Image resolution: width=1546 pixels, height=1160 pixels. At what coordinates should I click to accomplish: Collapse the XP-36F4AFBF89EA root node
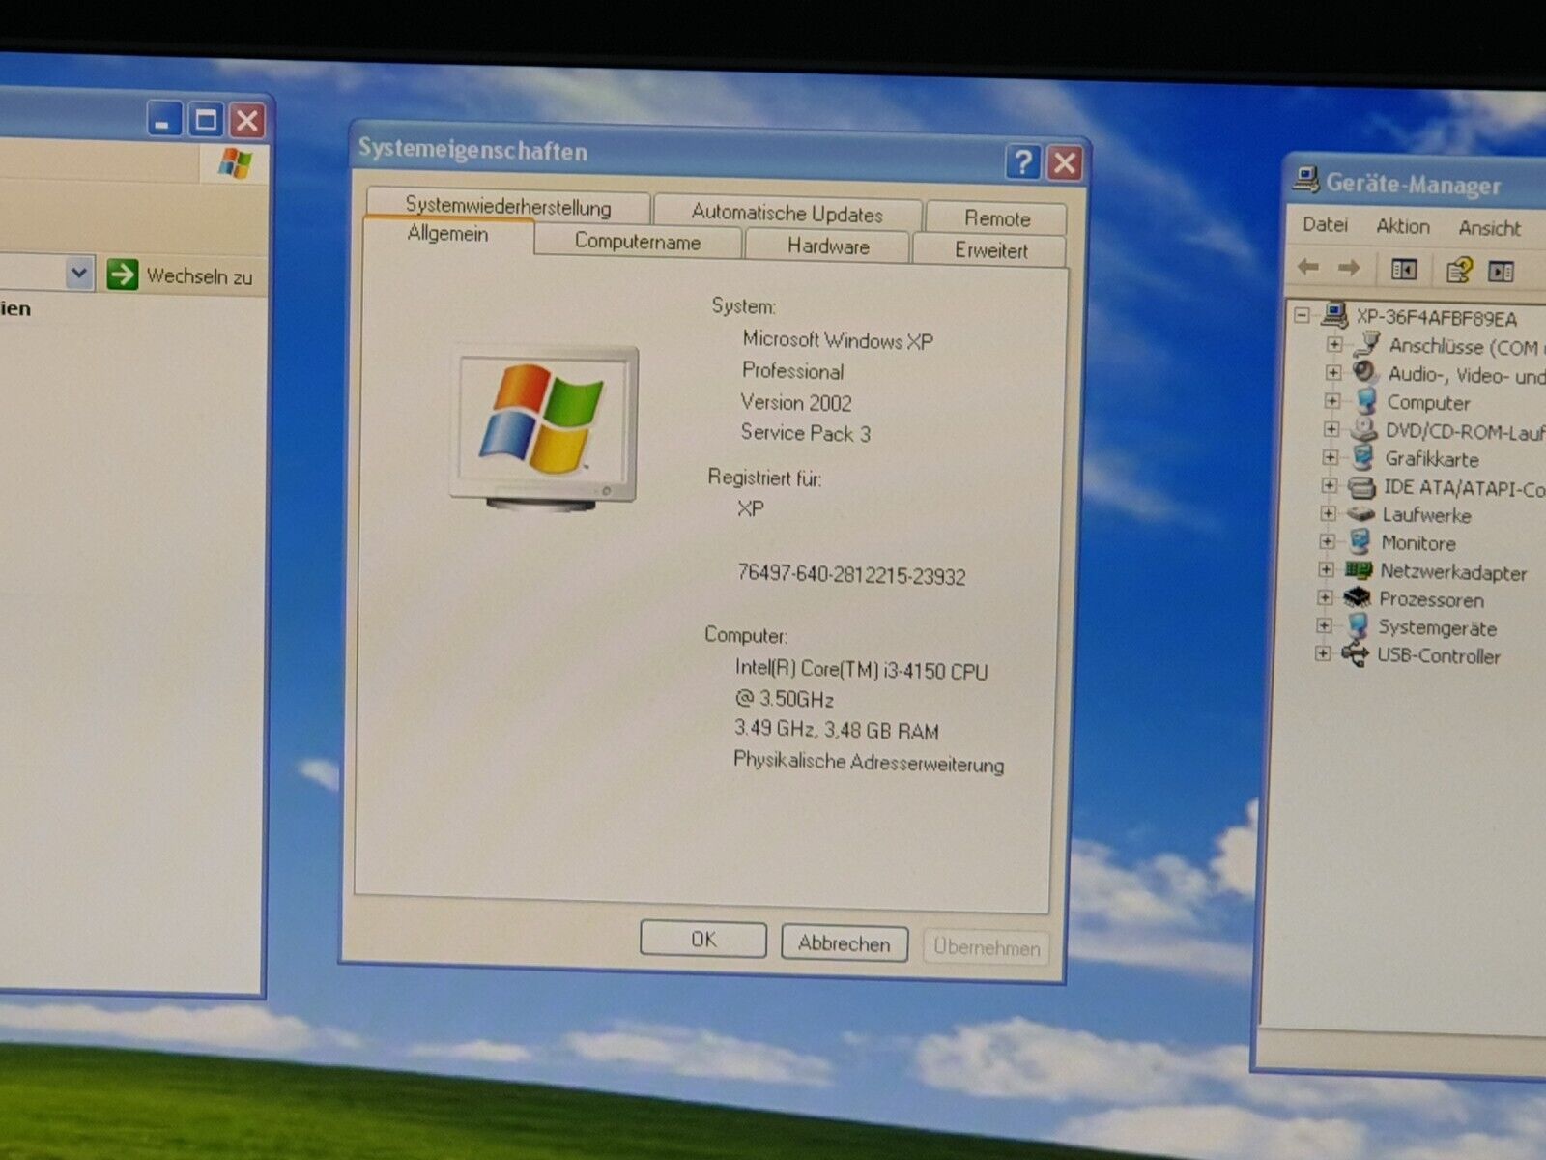click(x=1303, y=315)
